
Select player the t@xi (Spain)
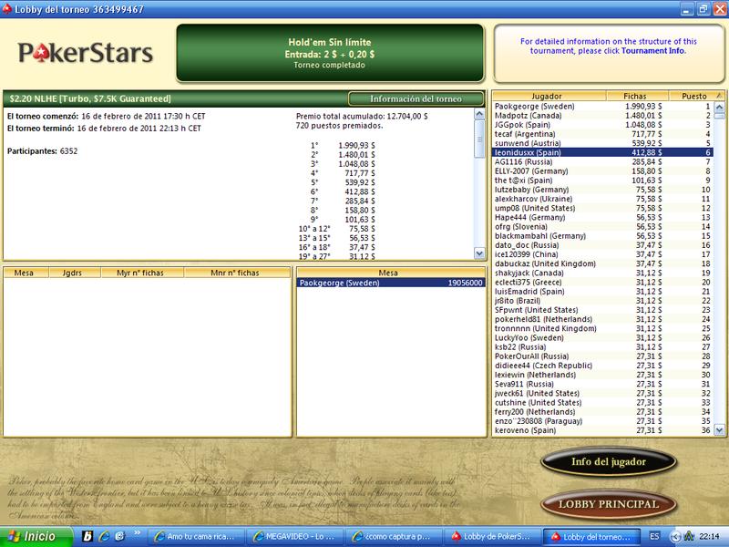[x=602, y=181]
